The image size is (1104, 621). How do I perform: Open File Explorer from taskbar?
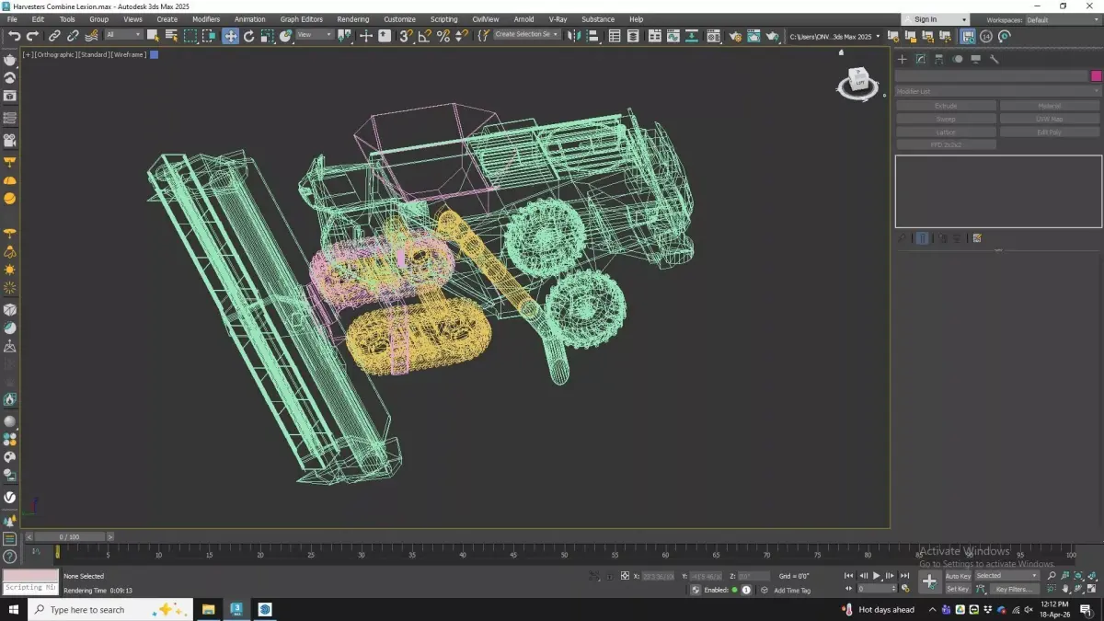coord(209,609)
